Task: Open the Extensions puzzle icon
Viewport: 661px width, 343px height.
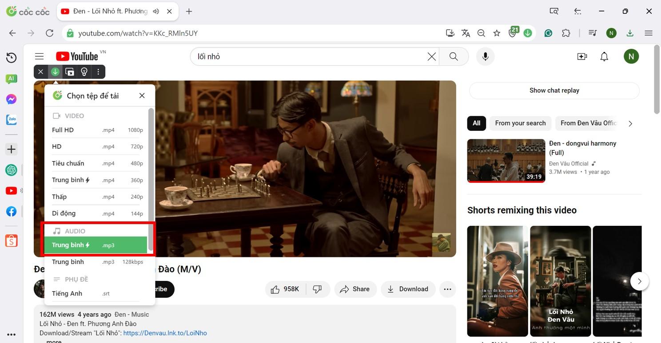Action: click(x=566, y=33)
